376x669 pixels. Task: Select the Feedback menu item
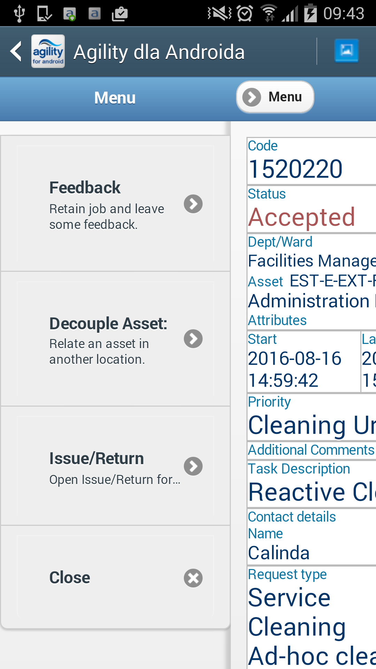104,204
